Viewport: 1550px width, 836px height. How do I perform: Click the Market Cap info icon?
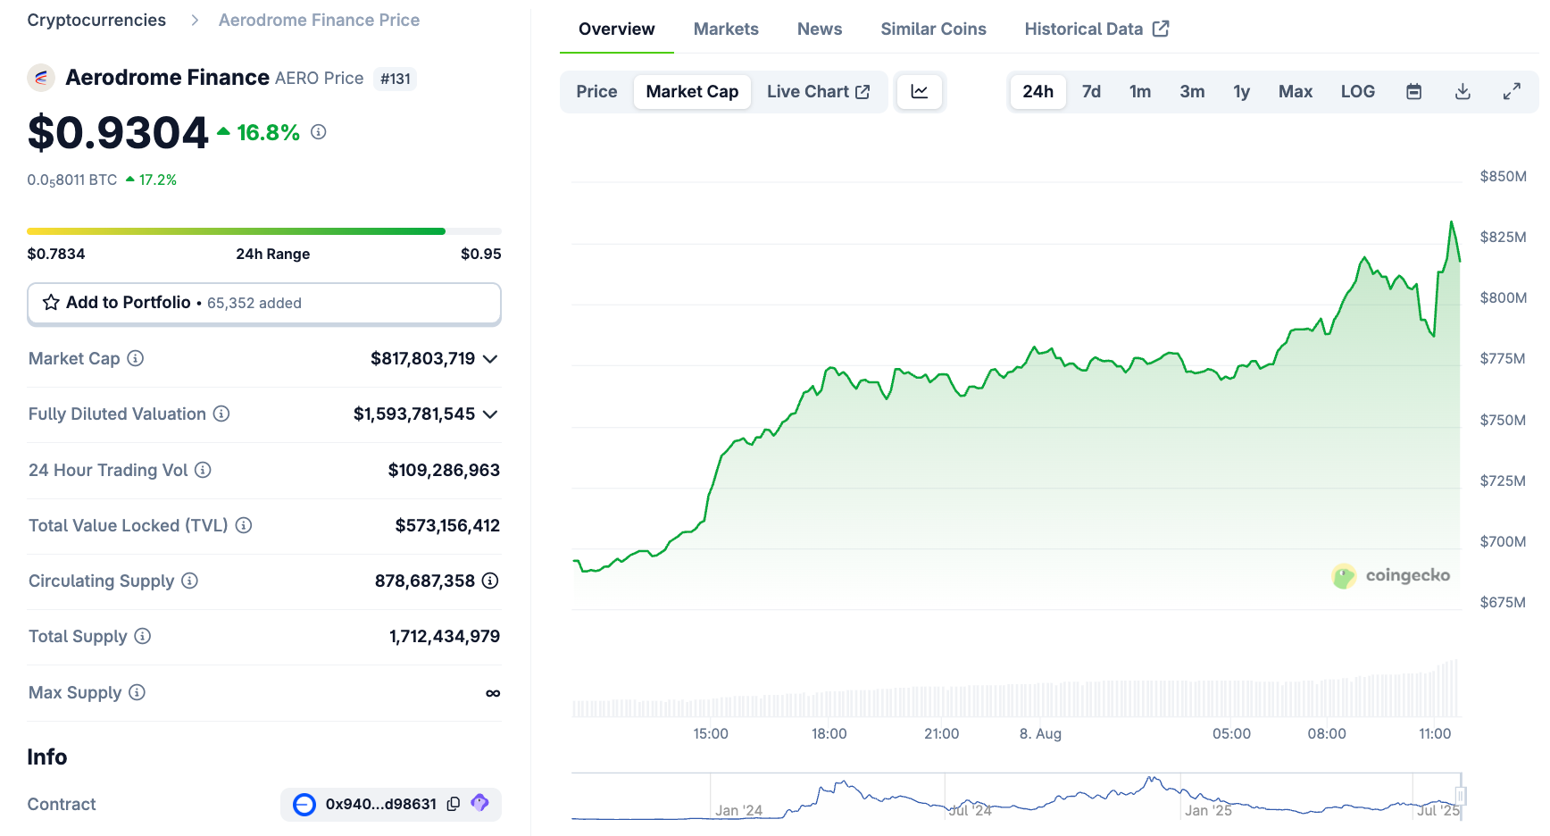135,358
